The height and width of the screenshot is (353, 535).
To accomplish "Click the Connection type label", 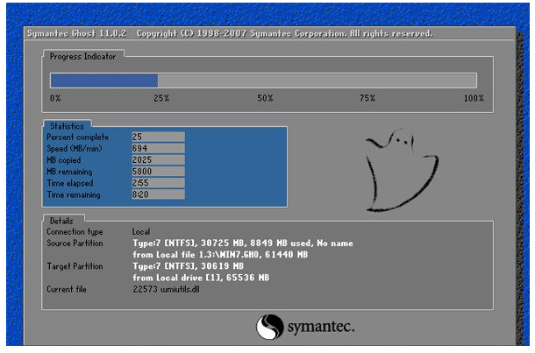I will click(x=75, y=232).
